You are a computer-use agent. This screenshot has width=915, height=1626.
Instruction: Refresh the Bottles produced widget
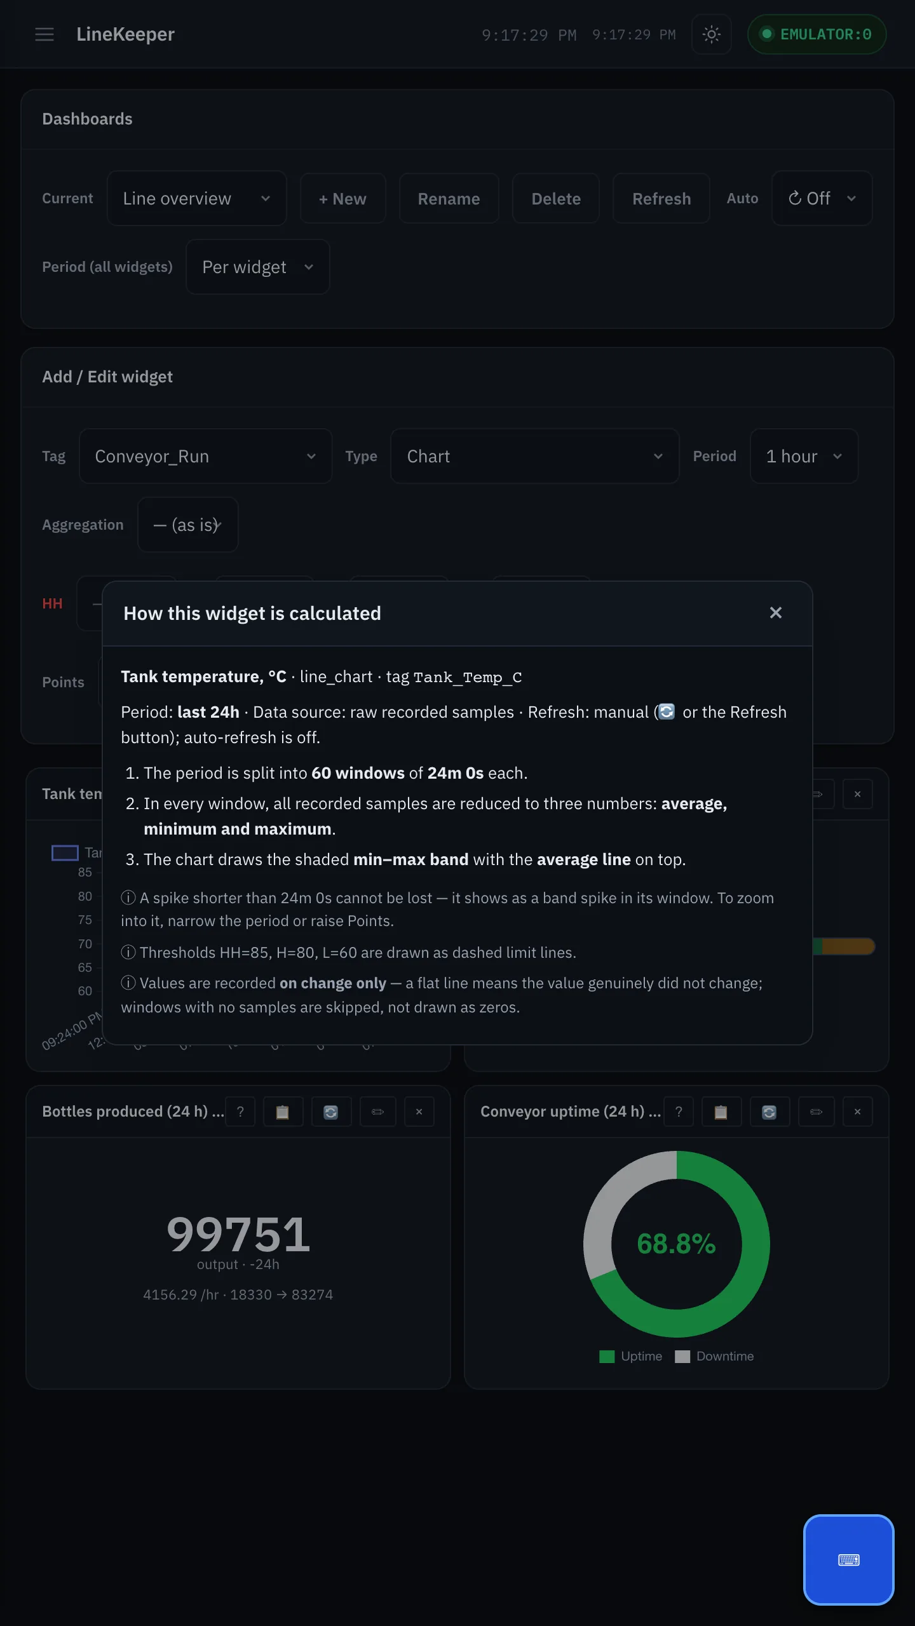click(x=330, y=1112)
